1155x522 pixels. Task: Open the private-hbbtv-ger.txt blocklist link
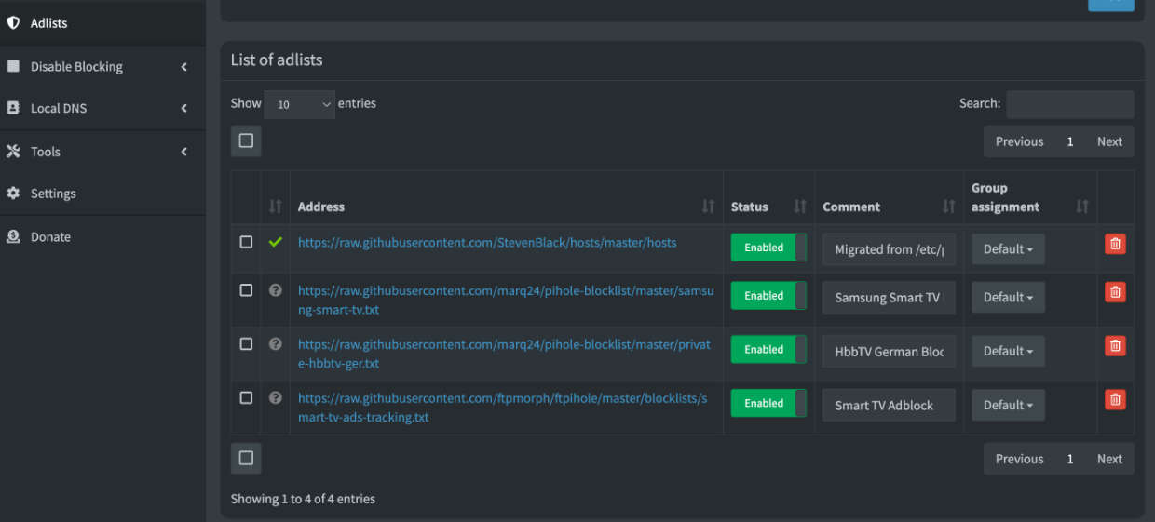coord(504,354)
